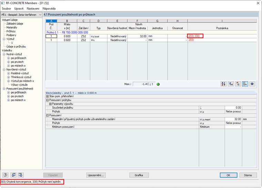Confirm with the OK button
262x196 pixels.
[229, 175]
